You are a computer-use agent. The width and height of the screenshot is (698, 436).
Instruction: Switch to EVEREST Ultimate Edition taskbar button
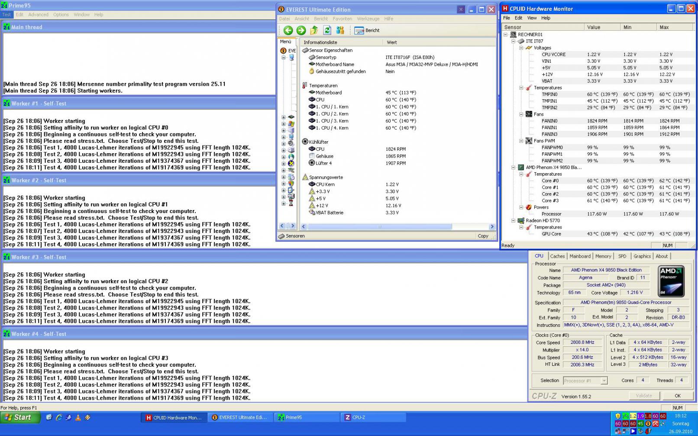pyautogui.click(x=240, y=418)
